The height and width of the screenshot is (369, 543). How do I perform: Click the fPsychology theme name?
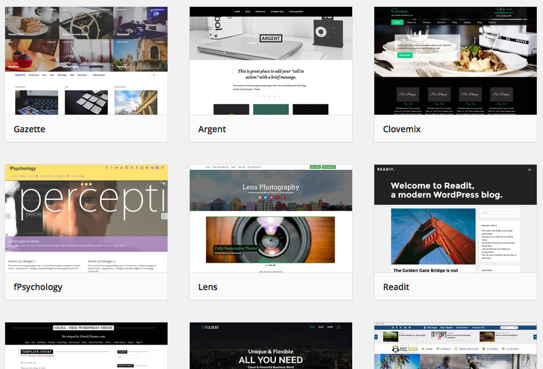[x=38, y=287]
